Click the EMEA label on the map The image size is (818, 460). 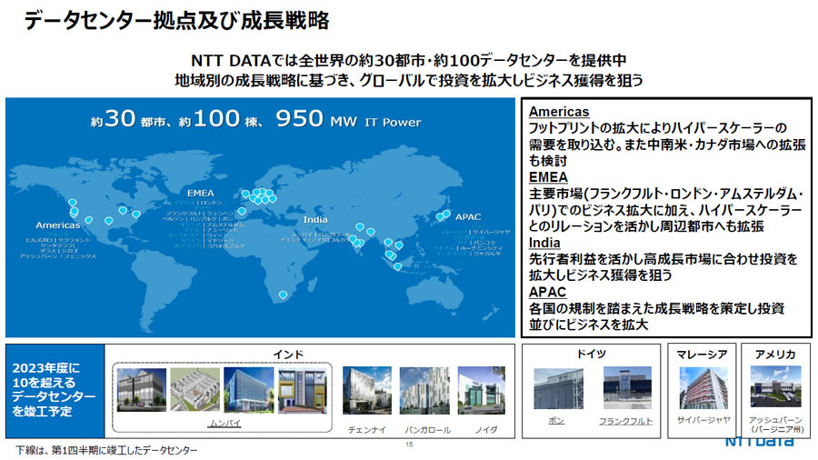[200, 193]
